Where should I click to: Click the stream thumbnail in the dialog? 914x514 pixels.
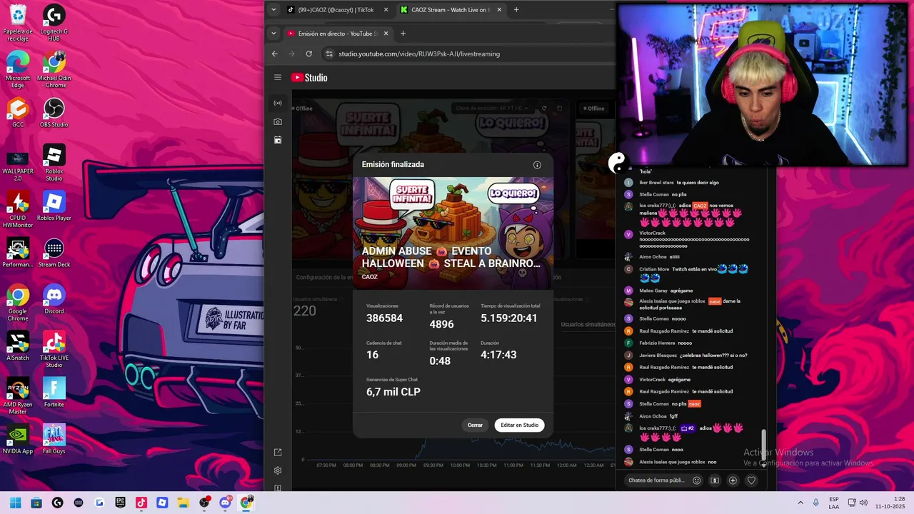pos(453,233)
